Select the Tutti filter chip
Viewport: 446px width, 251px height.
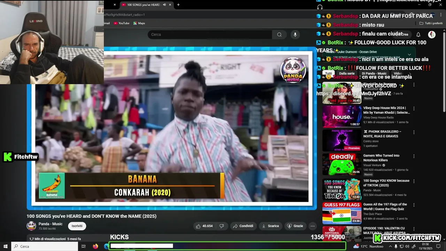pos(329,74)
